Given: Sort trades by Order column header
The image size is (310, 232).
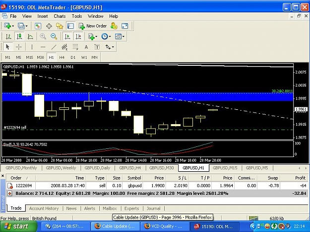Looking at the screenshot, I should [x=20, y=178].
